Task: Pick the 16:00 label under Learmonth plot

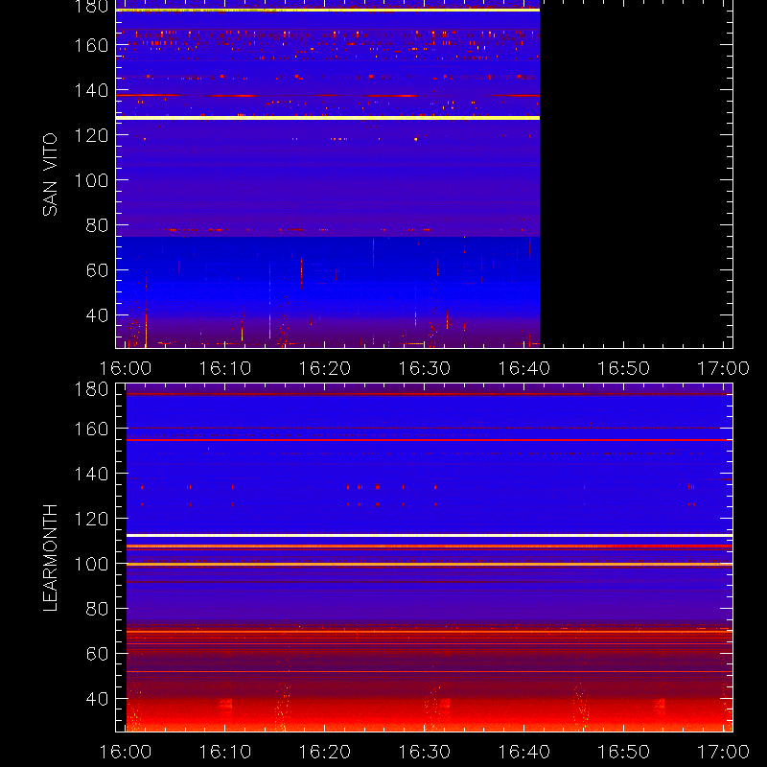Action: click(x=126, y=752)
